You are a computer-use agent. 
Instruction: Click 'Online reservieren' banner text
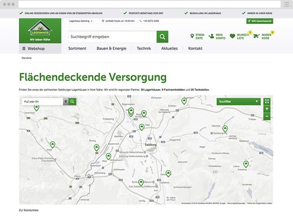pyautogui.click(x=63, y=13)
